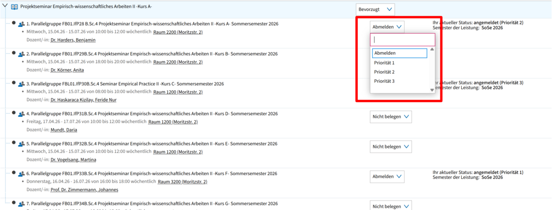Image resolution: width=553 pixels, height=210 pixels.
Task: Choose Priorität 3 in dropdown list
Action: (x=384, y=81)
